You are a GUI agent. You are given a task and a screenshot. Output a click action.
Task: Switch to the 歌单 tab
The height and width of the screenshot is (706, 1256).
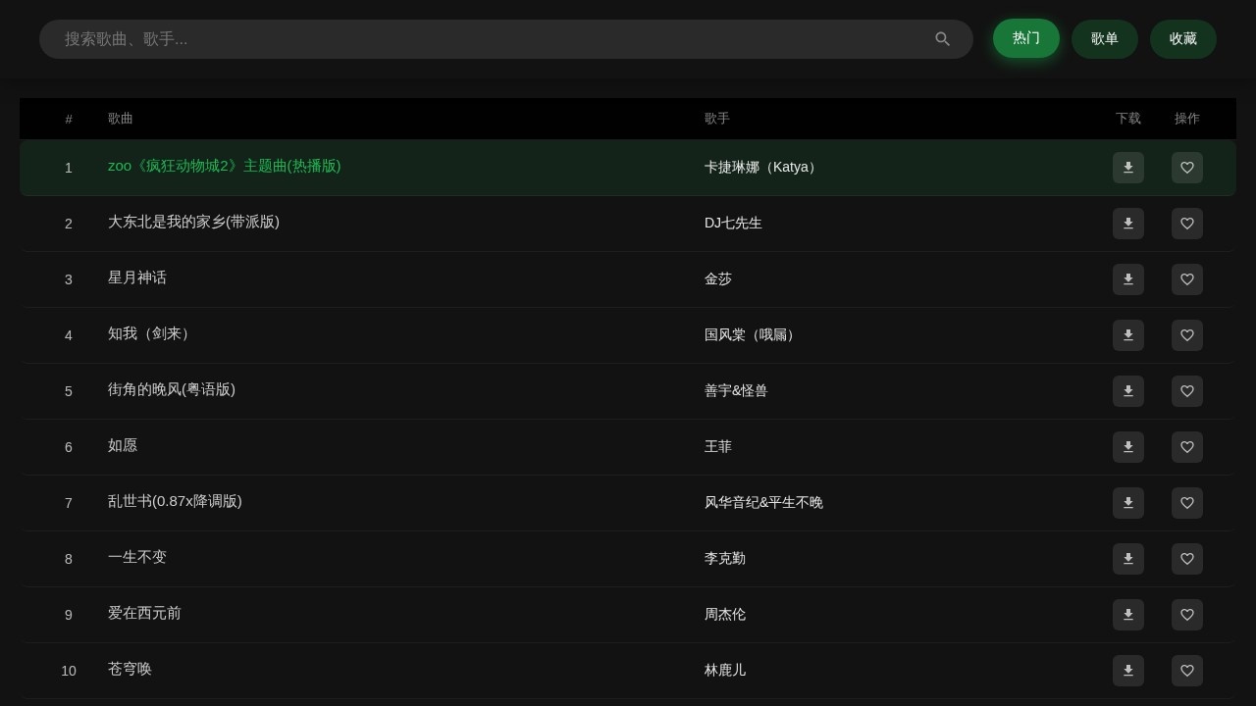pos(1105,39)
